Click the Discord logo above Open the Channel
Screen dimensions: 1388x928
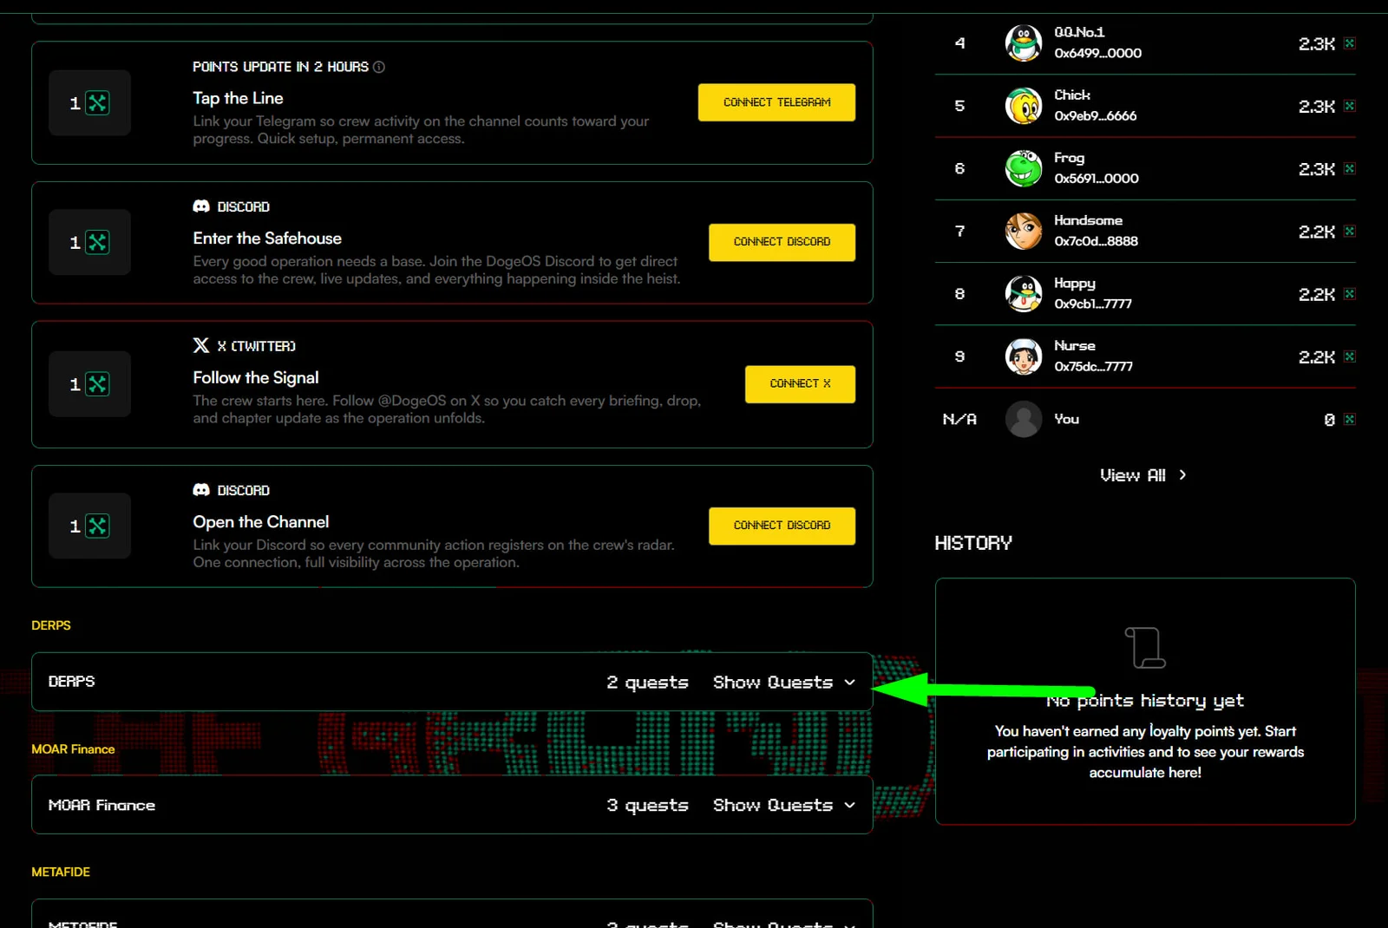point(201,490)
